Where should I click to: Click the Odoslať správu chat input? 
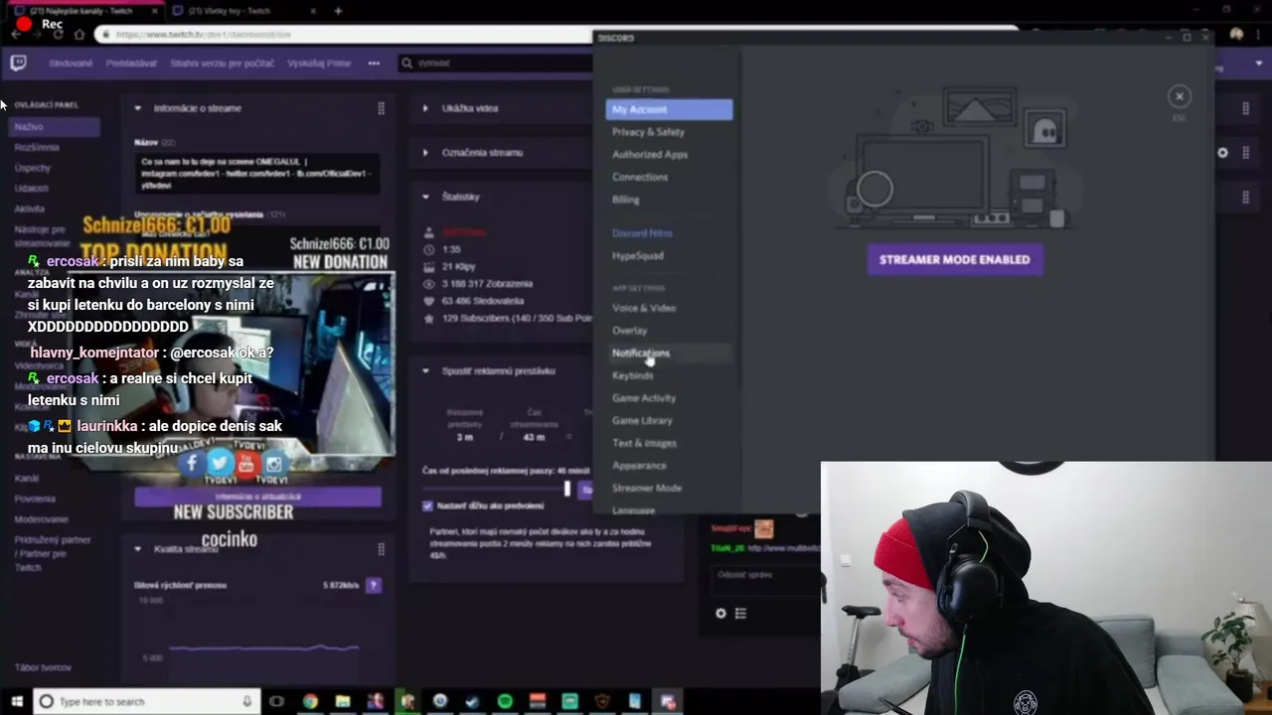[x=765, y=579]
